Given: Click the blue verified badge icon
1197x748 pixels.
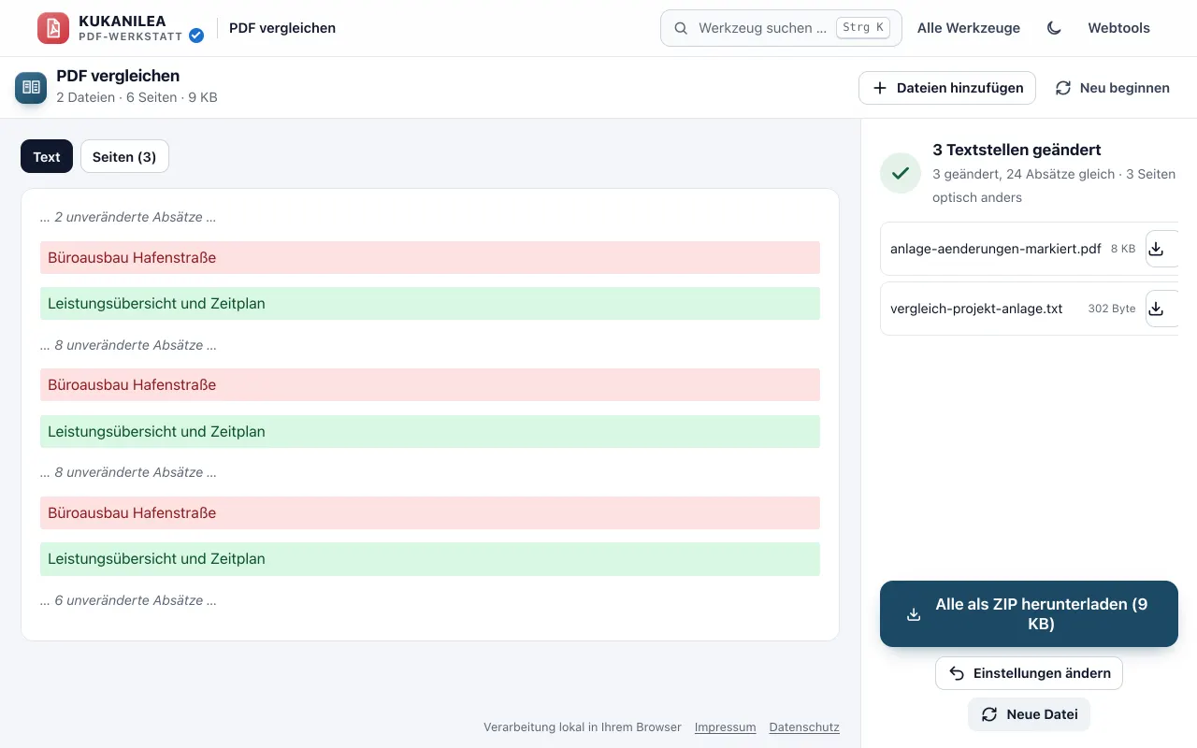Looking at the screenshot, I should point(196,36).
